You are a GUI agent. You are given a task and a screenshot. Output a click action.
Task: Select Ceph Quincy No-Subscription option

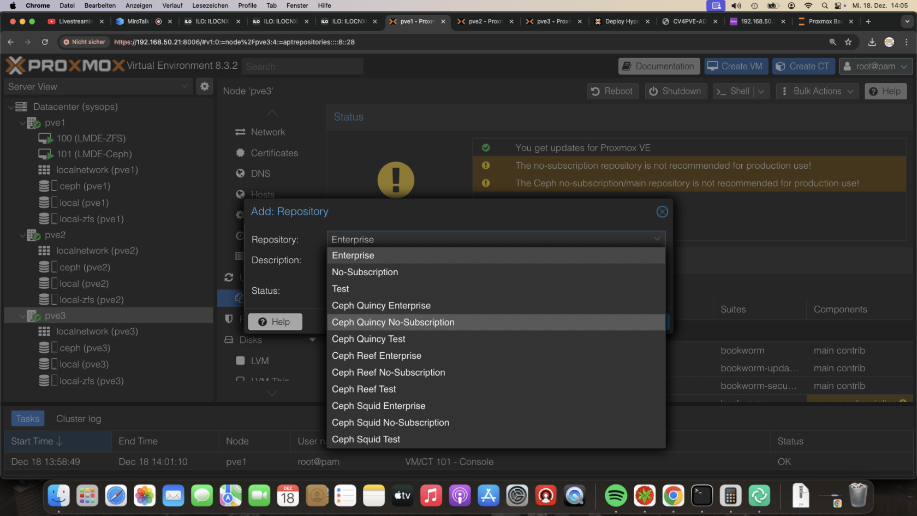coord(496,322)
